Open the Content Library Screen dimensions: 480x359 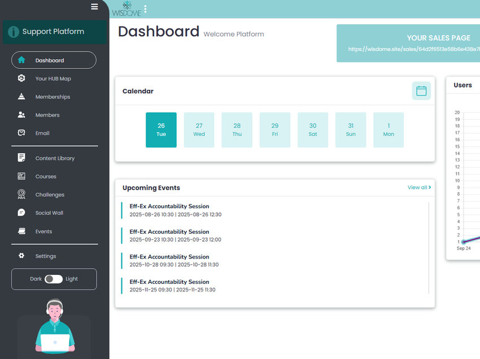point(55,158)
